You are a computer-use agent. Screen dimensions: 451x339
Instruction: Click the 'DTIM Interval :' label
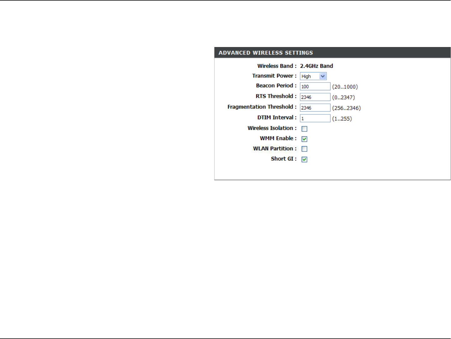coord(277,118)
